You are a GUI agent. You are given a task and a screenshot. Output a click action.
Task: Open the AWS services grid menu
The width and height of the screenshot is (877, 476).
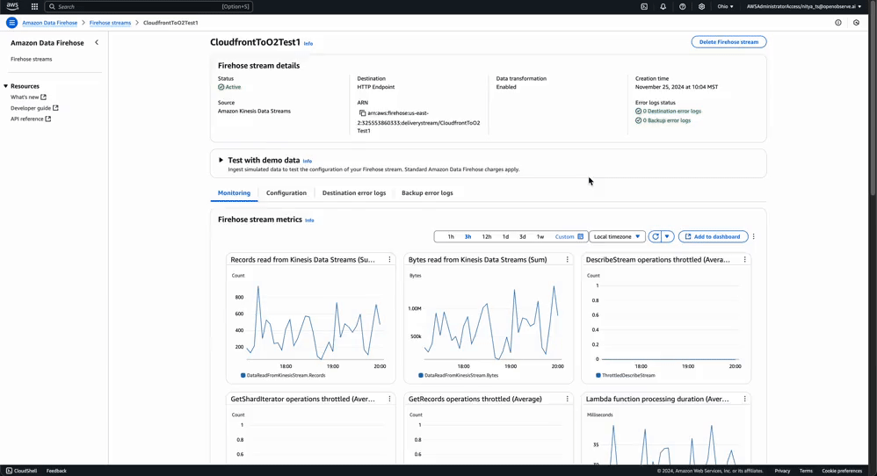tap(34, 7)
